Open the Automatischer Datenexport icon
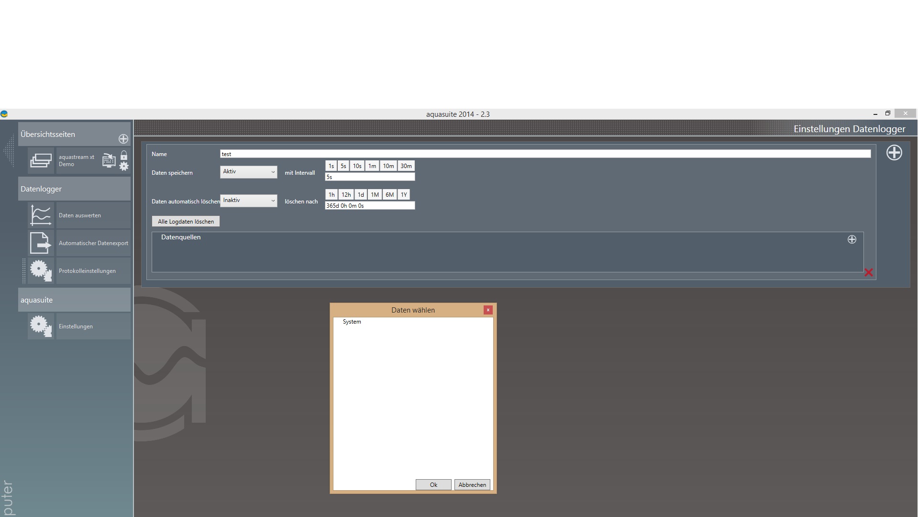 pos(41,243)
